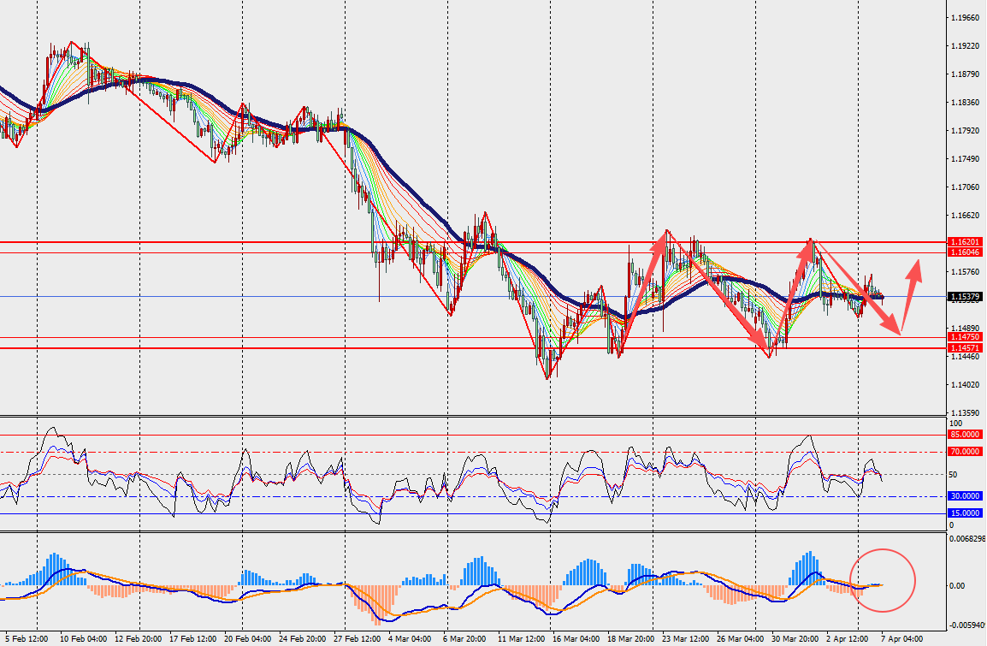Click the '11 Mar 12:00' date label
Viewport: 987px width, 646px height.
[x=522, y=638]
